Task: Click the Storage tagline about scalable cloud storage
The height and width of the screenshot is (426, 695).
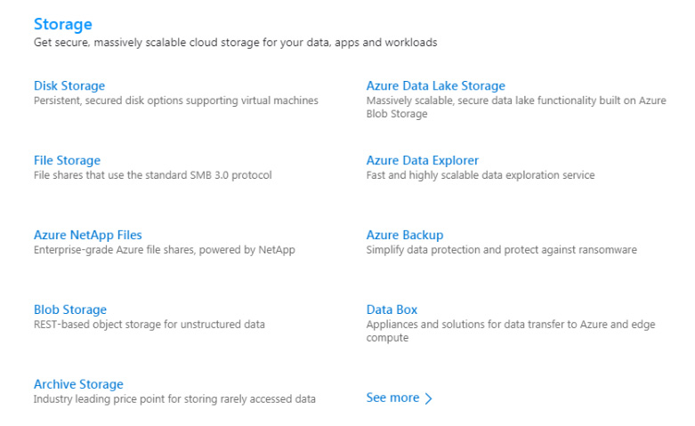Action: (235, 43)
